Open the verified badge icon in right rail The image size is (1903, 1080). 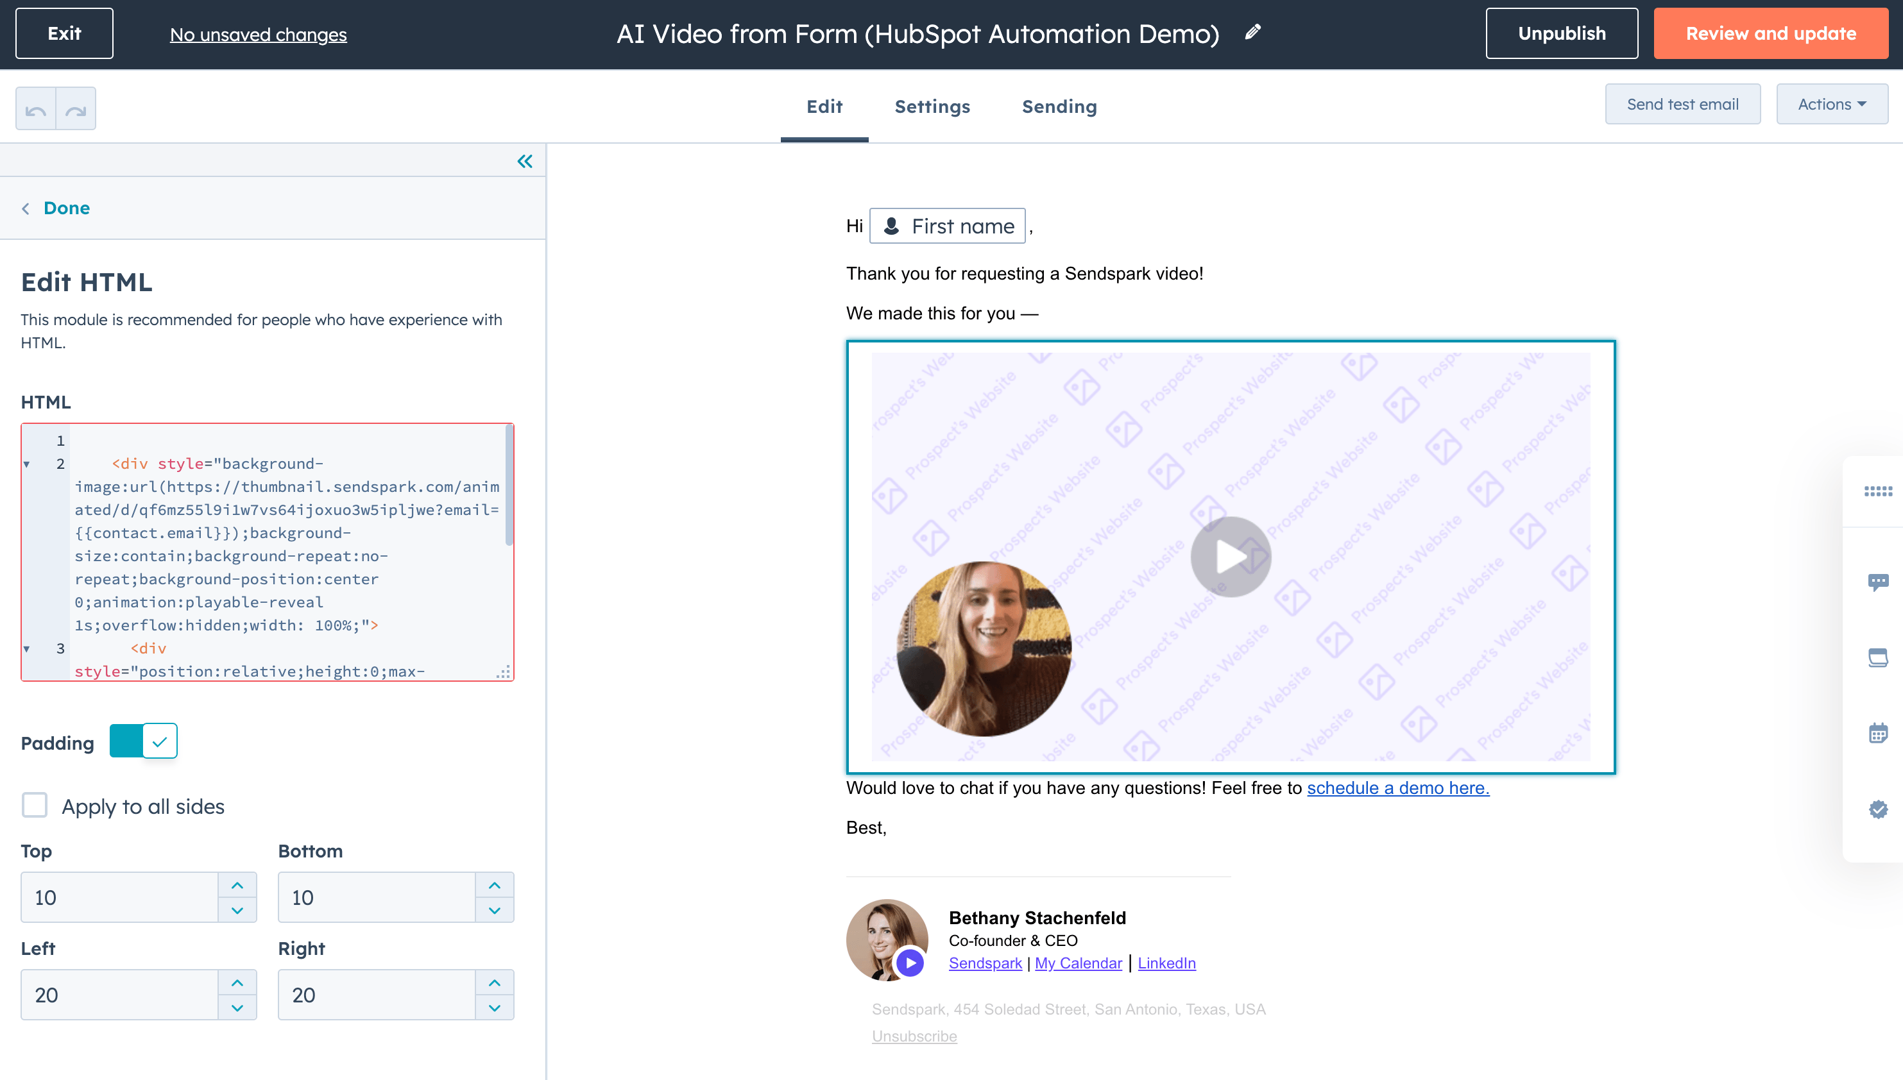[x=1878, y=809]
